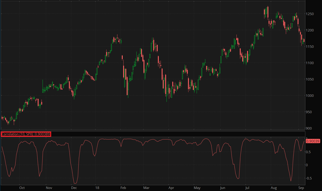Select the Aug label on time axis

(274, 187)
